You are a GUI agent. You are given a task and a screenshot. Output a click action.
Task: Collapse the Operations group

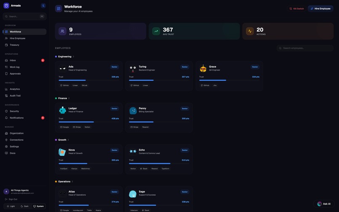pyautogui.click(x=64, y=181)
